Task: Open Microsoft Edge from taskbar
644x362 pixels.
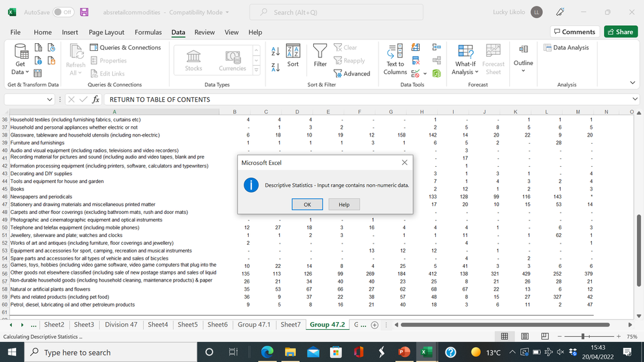Action: pyautogui.click(x=268, y=352)
